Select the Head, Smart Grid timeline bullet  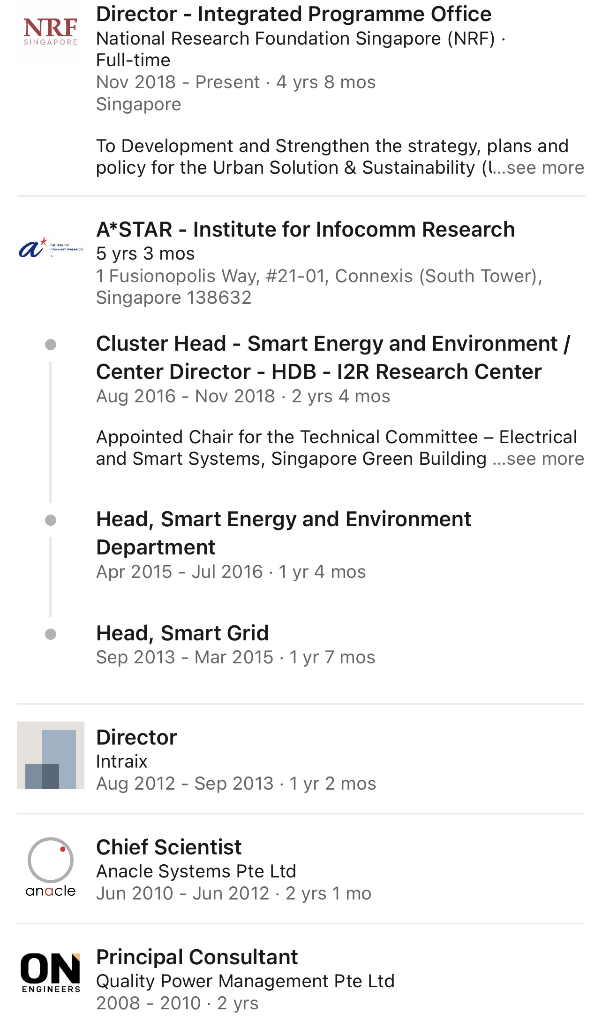(51, 635)
